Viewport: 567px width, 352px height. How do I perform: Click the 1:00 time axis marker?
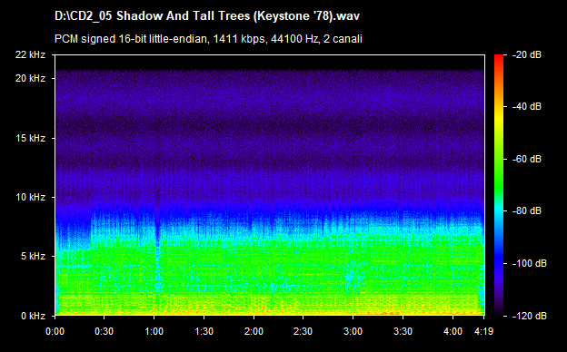tap(154, 331)
